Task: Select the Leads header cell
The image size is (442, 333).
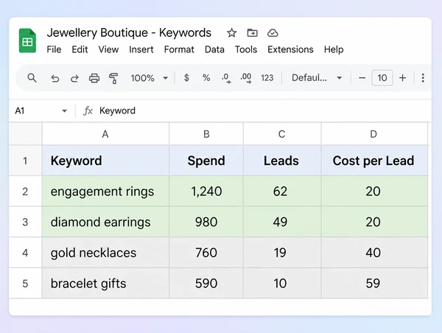Action: 282,161
